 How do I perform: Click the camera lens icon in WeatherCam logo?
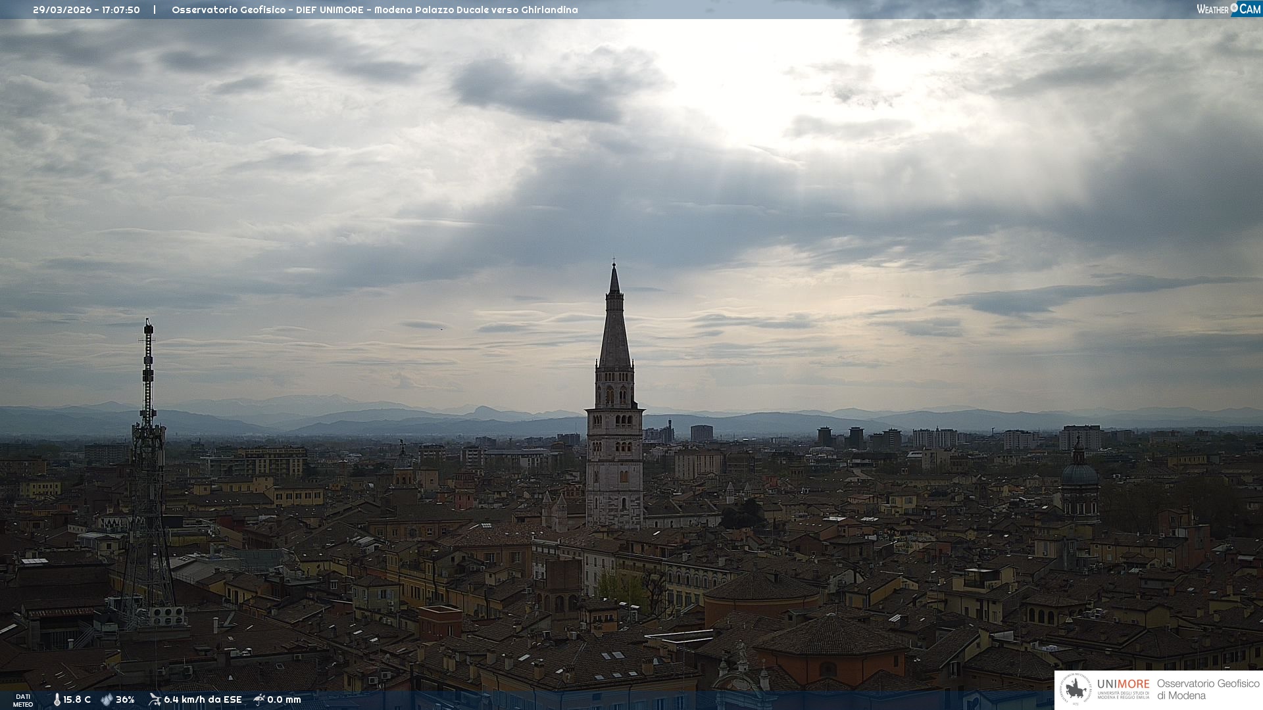click(1234, 8)
